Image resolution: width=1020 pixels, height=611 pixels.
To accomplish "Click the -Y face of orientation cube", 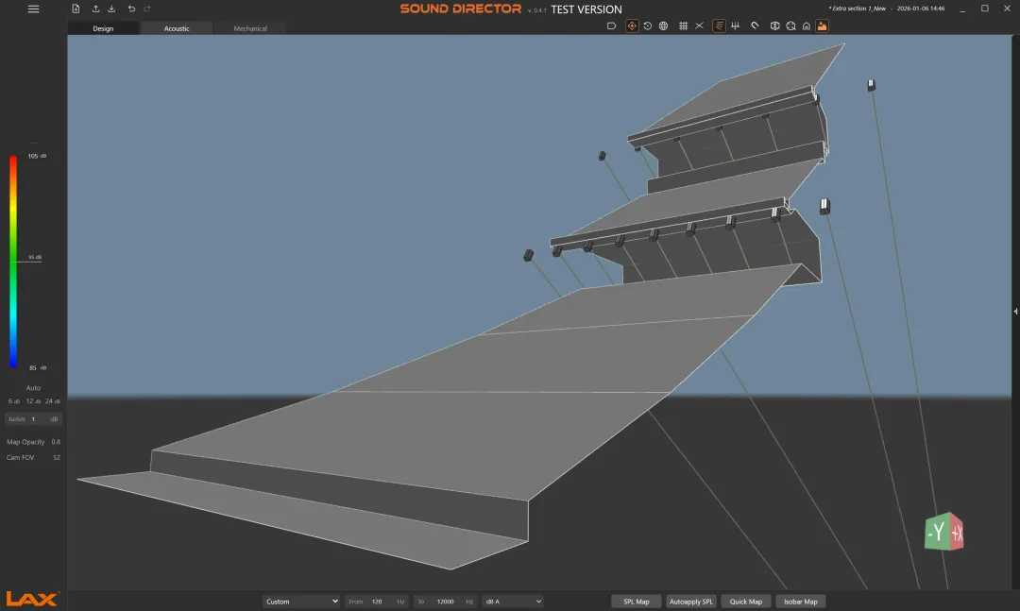I will (x=937, y=533).
